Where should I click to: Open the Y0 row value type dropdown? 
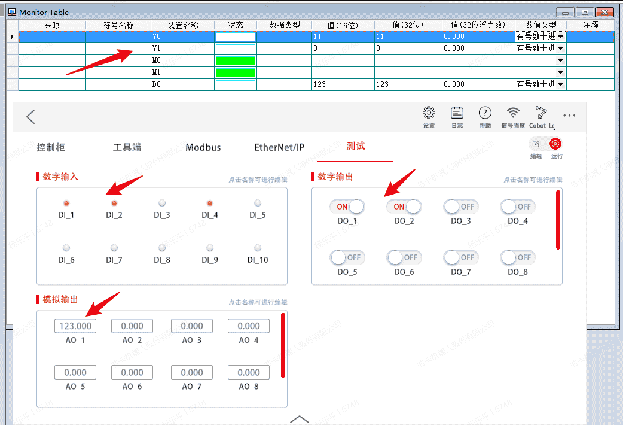coord(560,37)
